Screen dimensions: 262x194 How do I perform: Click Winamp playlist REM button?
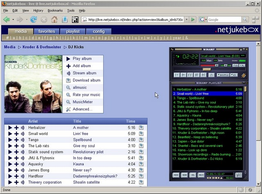pos(185,175)
